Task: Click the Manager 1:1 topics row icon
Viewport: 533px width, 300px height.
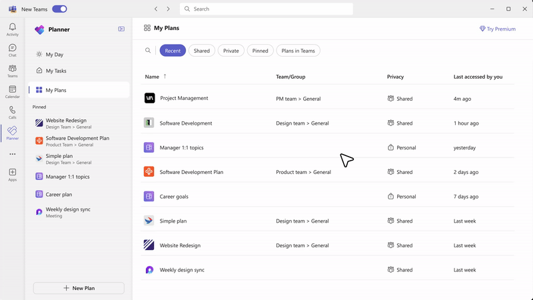Action: [149, 147]
